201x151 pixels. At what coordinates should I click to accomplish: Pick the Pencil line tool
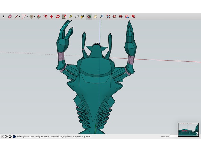tap(16, 16)
